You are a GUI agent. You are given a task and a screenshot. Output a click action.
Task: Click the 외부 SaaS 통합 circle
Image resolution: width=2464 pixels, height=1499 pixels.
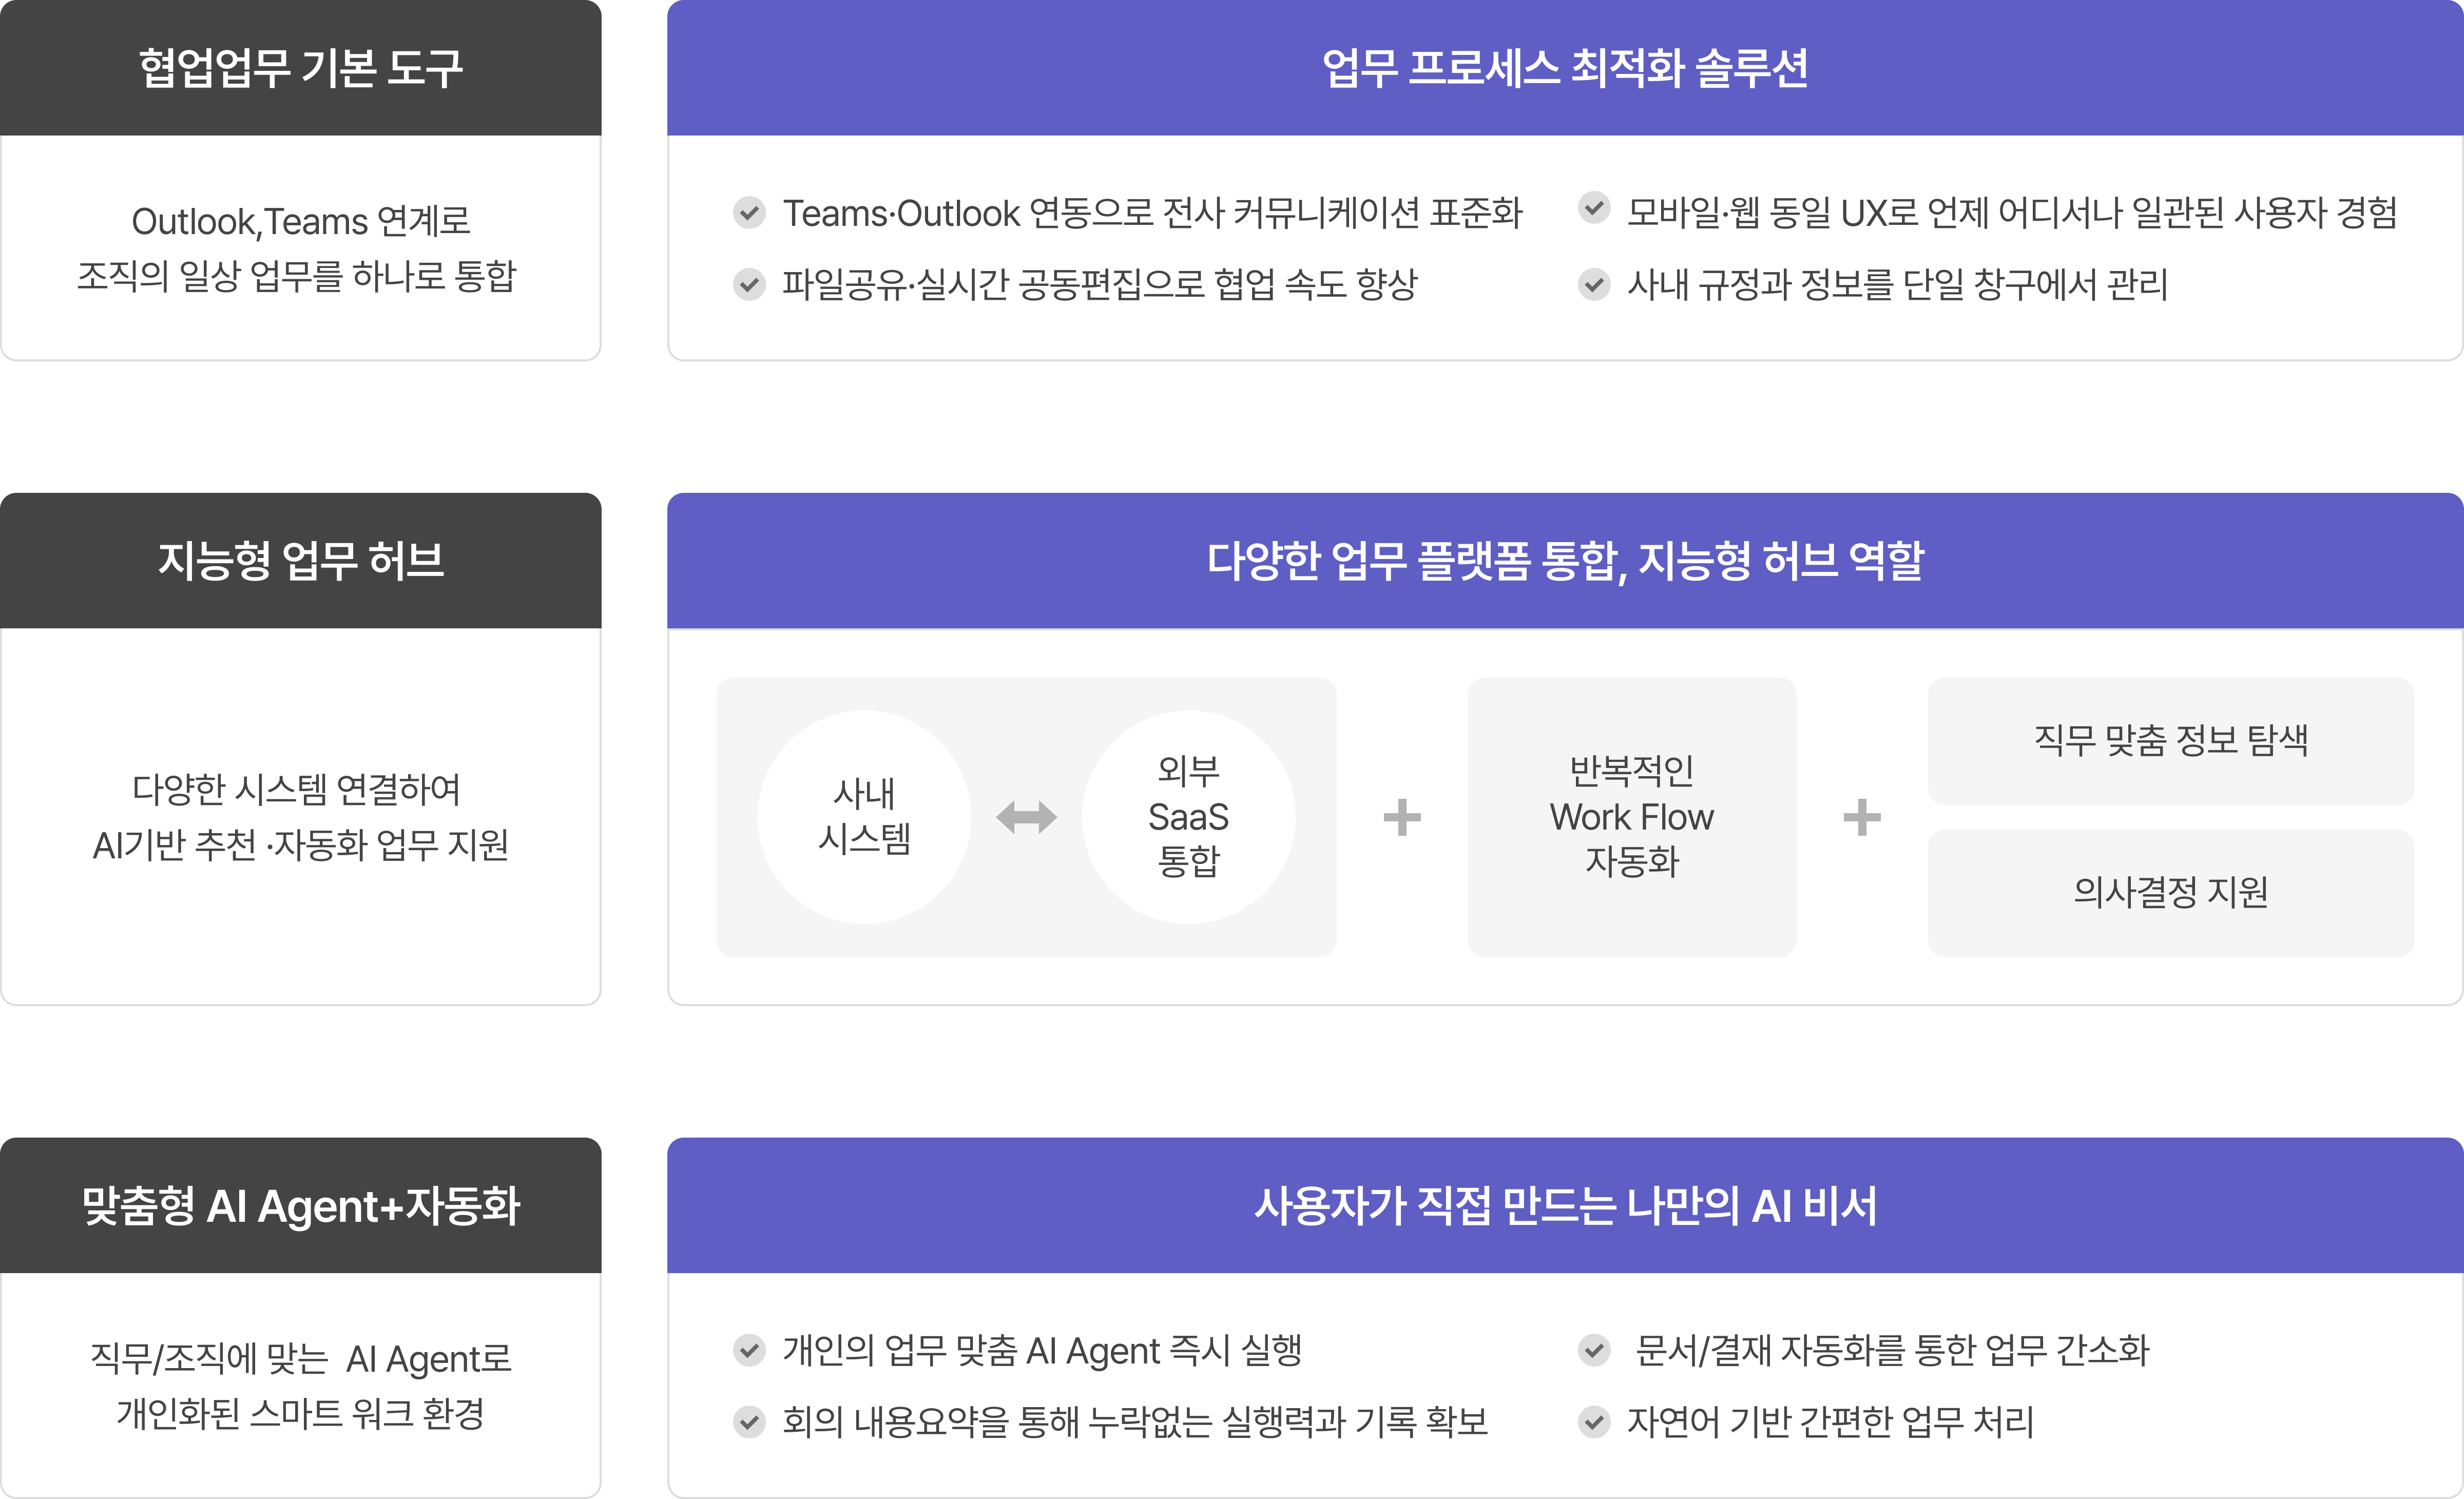point(1188,817)
